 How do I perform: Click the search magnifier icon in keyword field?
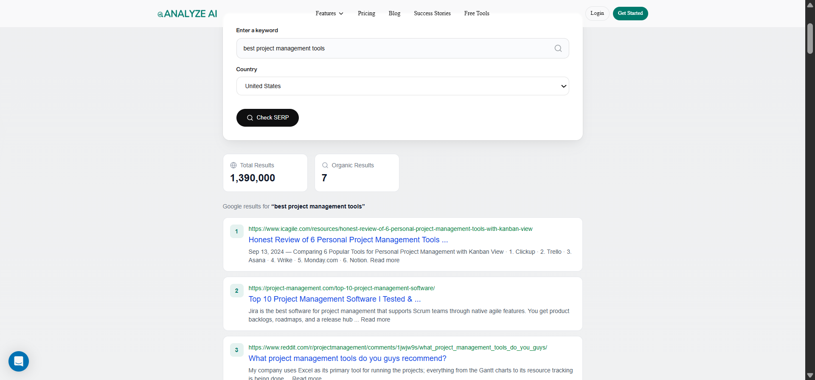[558, 48]
